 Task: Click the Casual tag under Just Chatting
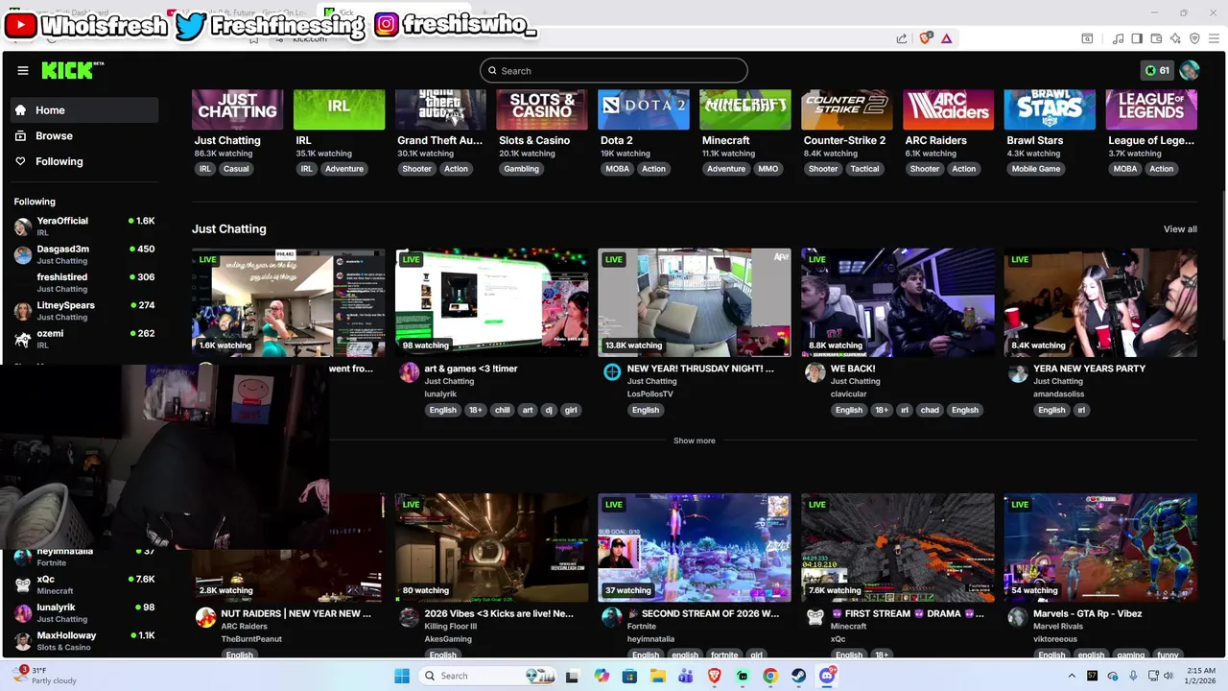236,169
